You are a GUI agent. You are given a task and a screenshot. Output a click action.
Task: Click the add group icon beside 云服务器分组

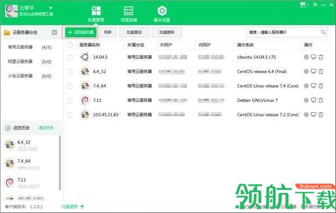coord(54,32)
